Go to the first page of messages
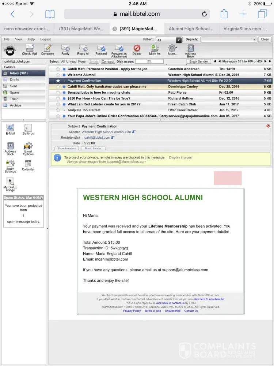The image size is (274, 366). point(215,61)
